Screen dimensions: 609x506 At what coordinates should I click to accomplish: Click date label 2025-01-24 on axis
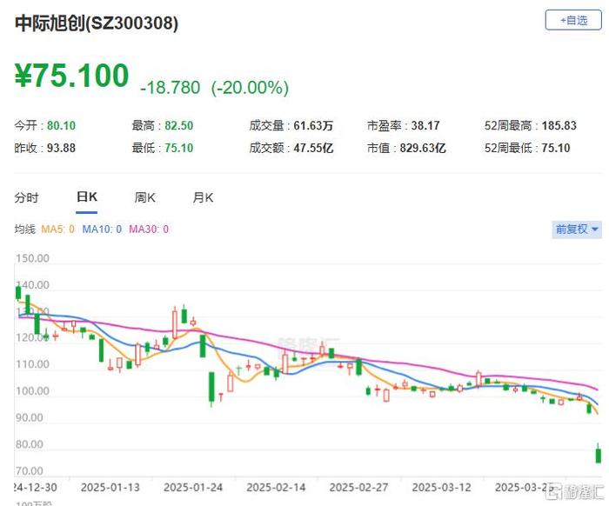193,488
